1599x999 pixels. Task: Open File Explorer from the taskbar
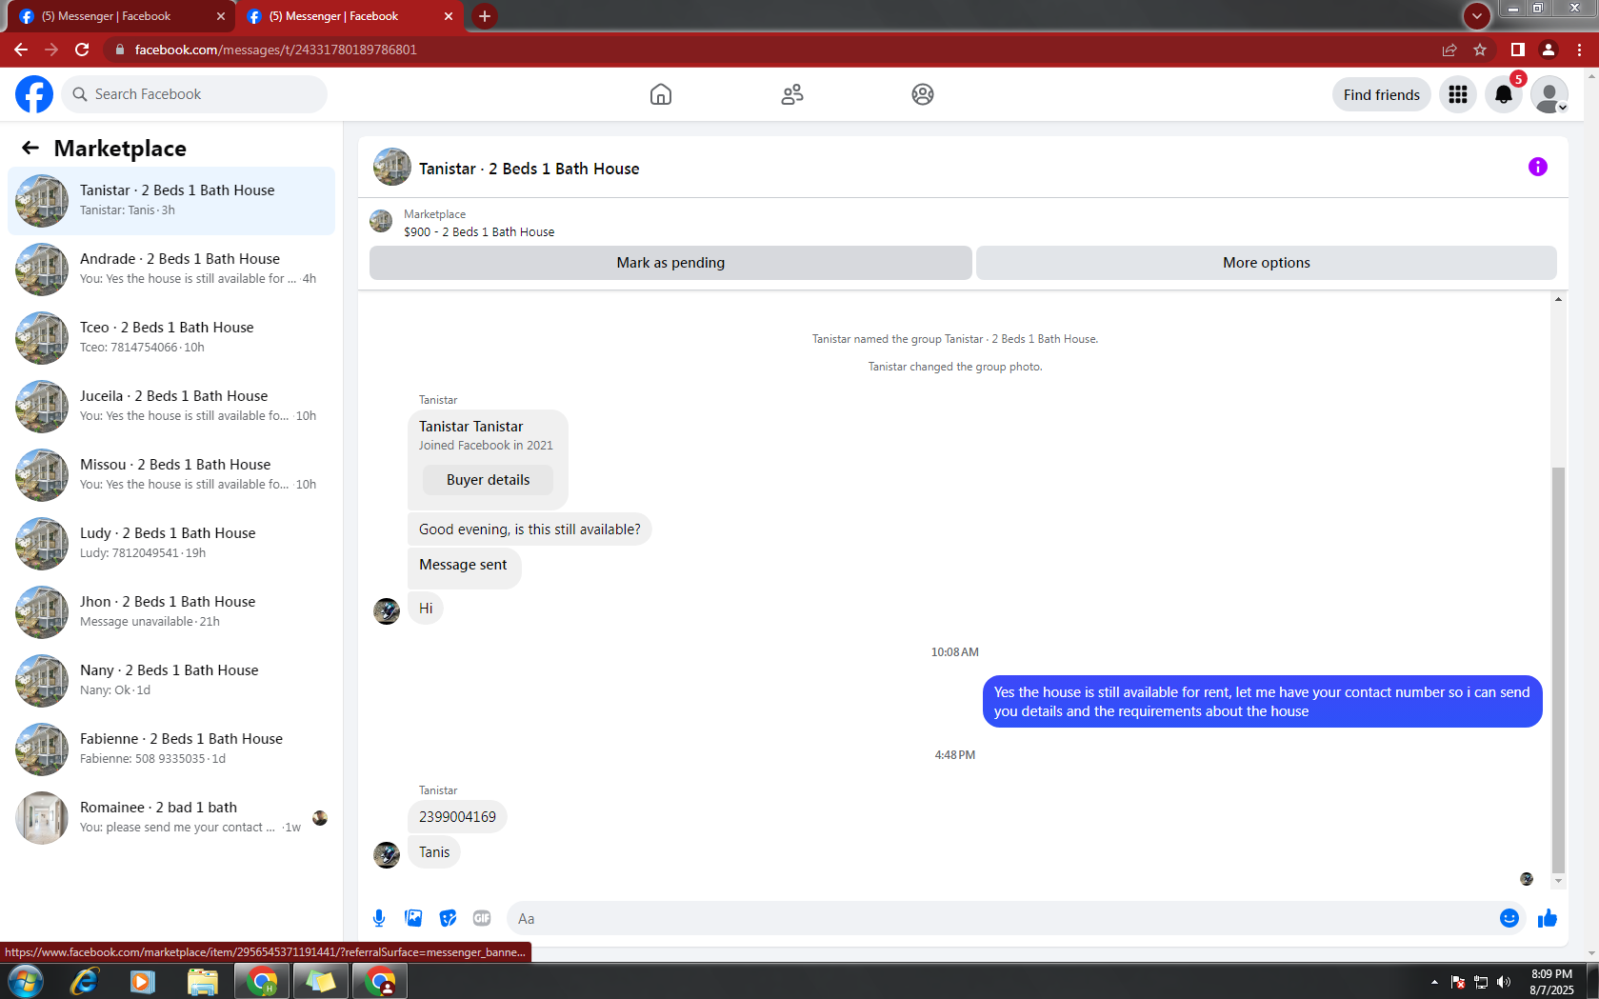[x=203, y=981]
